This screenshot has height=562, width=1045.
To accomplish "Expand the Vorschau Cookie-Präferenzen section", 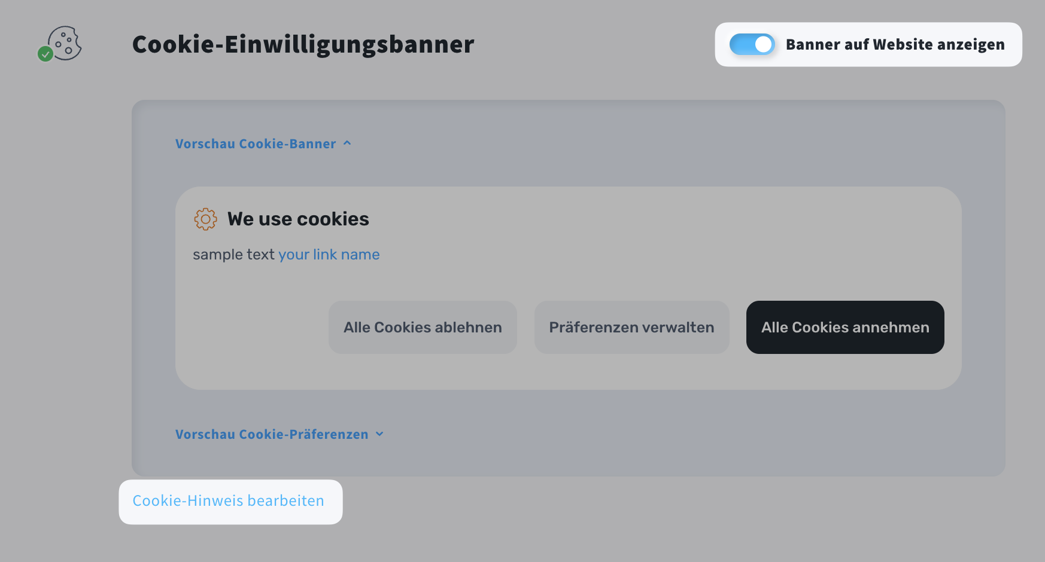I will [x=271, y=435].
